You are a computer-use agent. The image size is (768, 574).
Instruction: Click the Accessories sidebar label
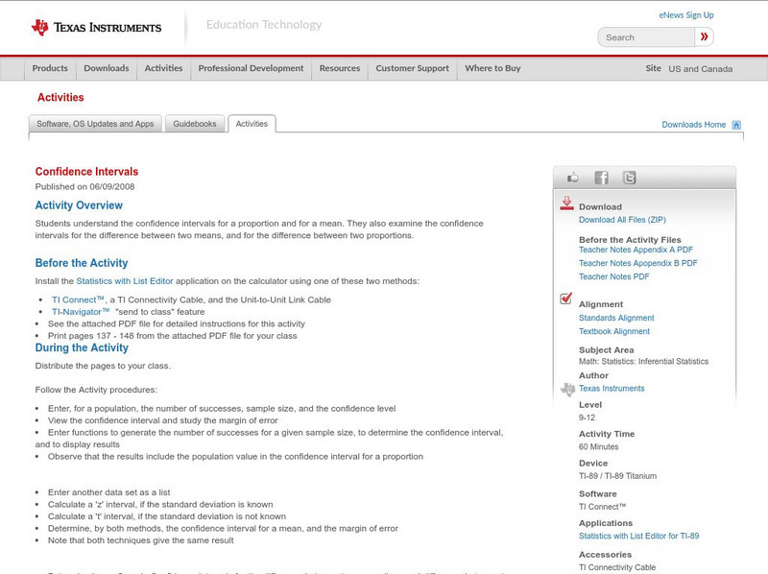[x=606, y=555]
